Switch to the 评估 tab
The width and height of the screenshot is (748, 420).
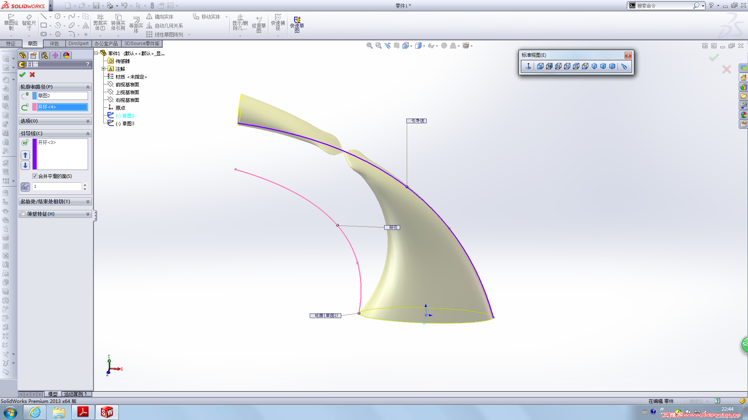coord(54,44)
